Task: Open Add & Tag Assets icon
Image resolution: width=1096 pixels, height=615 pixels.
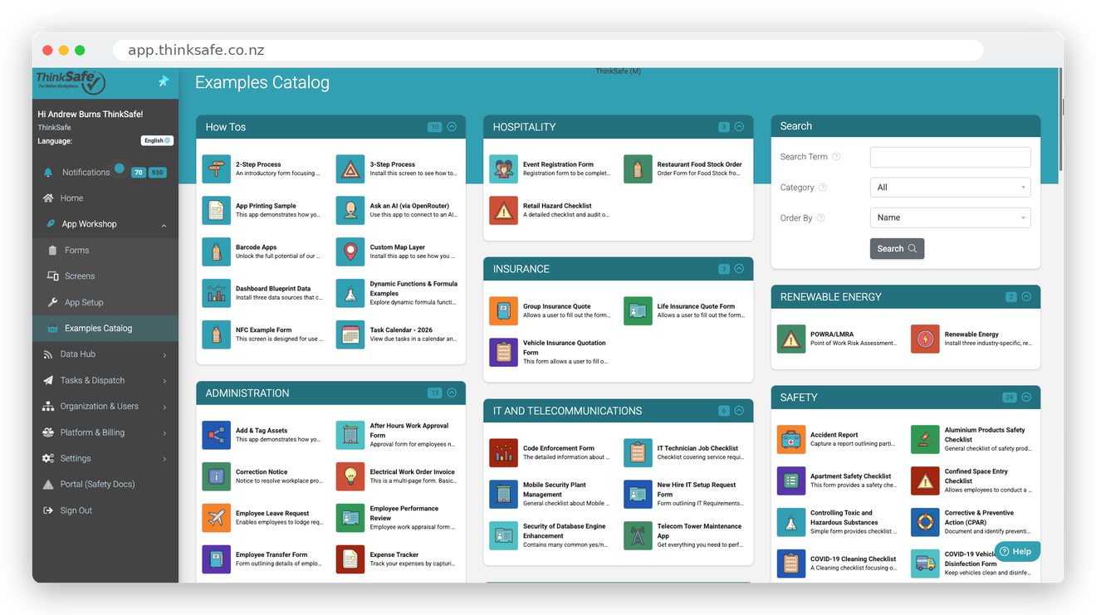Action: 216,436
